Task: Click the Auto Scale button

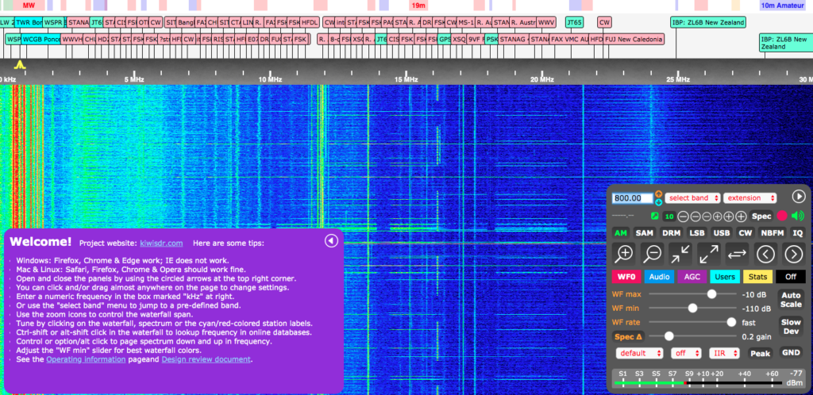Action: 791,299
